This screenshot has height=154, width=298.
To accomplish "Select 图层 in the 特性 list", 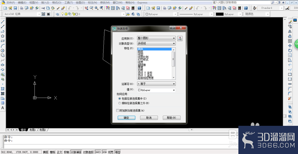I will [x=140, y=52].
